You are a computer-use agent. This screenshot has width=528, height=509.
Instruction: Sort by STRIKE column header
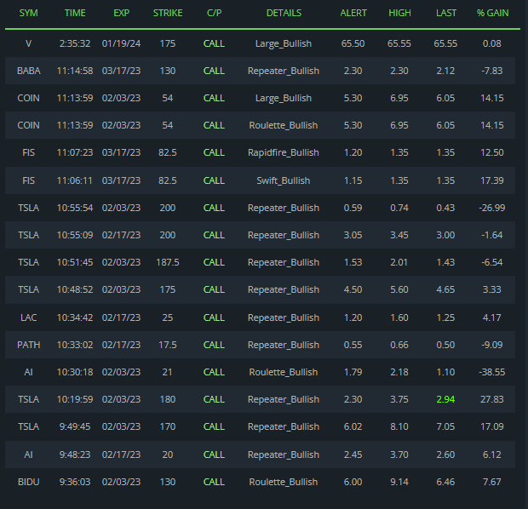pos(168,13)
